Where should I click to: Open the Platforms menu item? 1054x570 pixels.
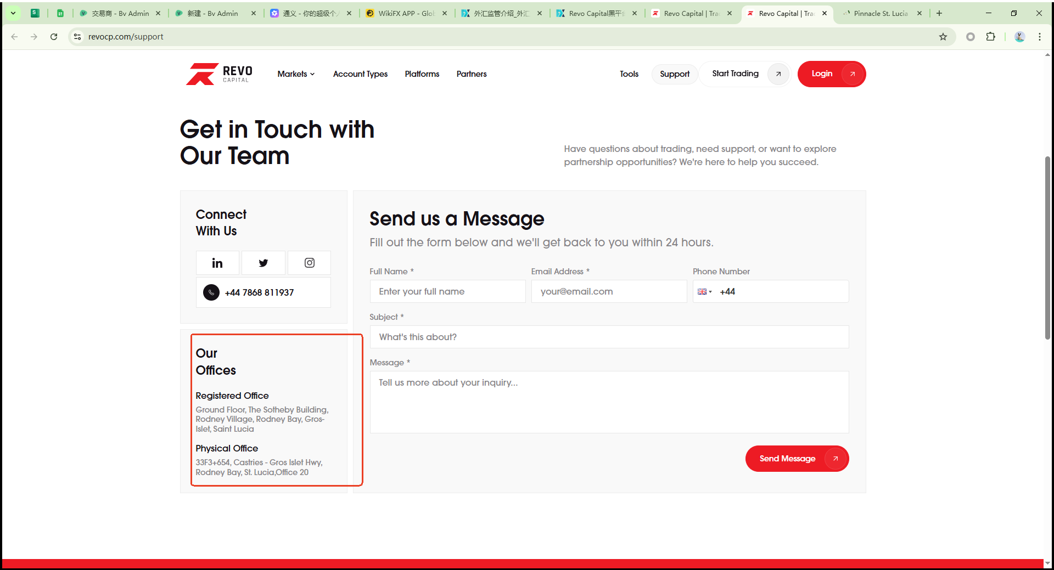pos(422,74)
